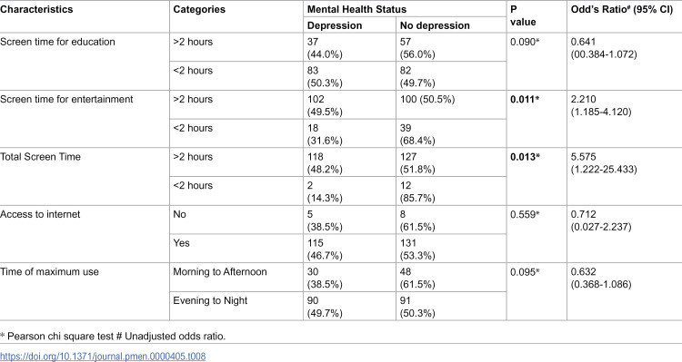
Task: Click the Morning to Afternoon category cell
Action: point(220,271)
